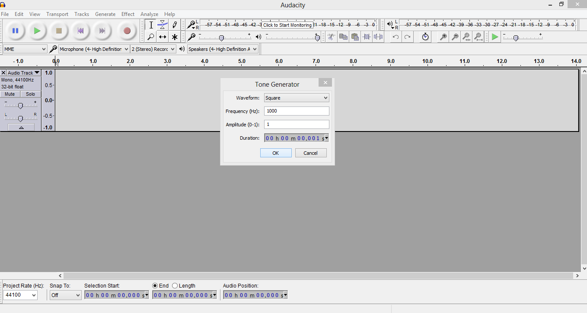Screen dimensions: 587x313
Task: Select the Zoom (magnifier) tool
Action: click(x=151, y=37)
